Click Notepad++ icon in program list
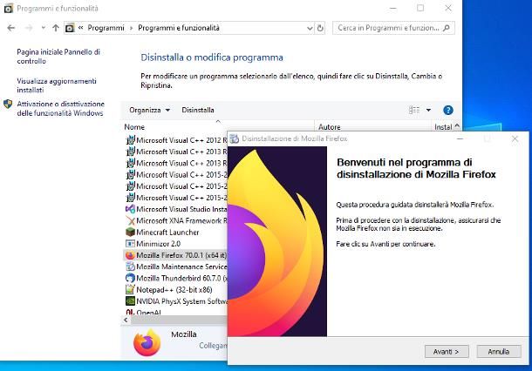This screenshot has width=532, height=371. (x=130, y=290)
